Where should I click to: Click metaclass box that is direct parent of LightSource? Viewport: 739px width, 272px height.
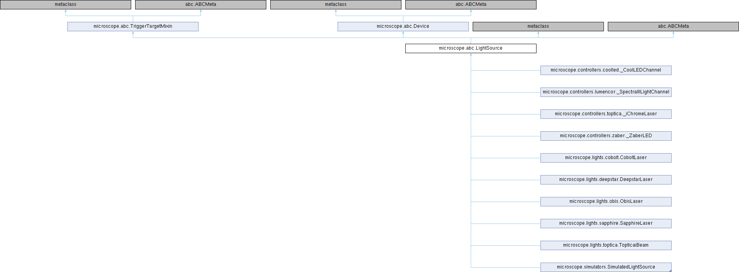click(538, 27)
